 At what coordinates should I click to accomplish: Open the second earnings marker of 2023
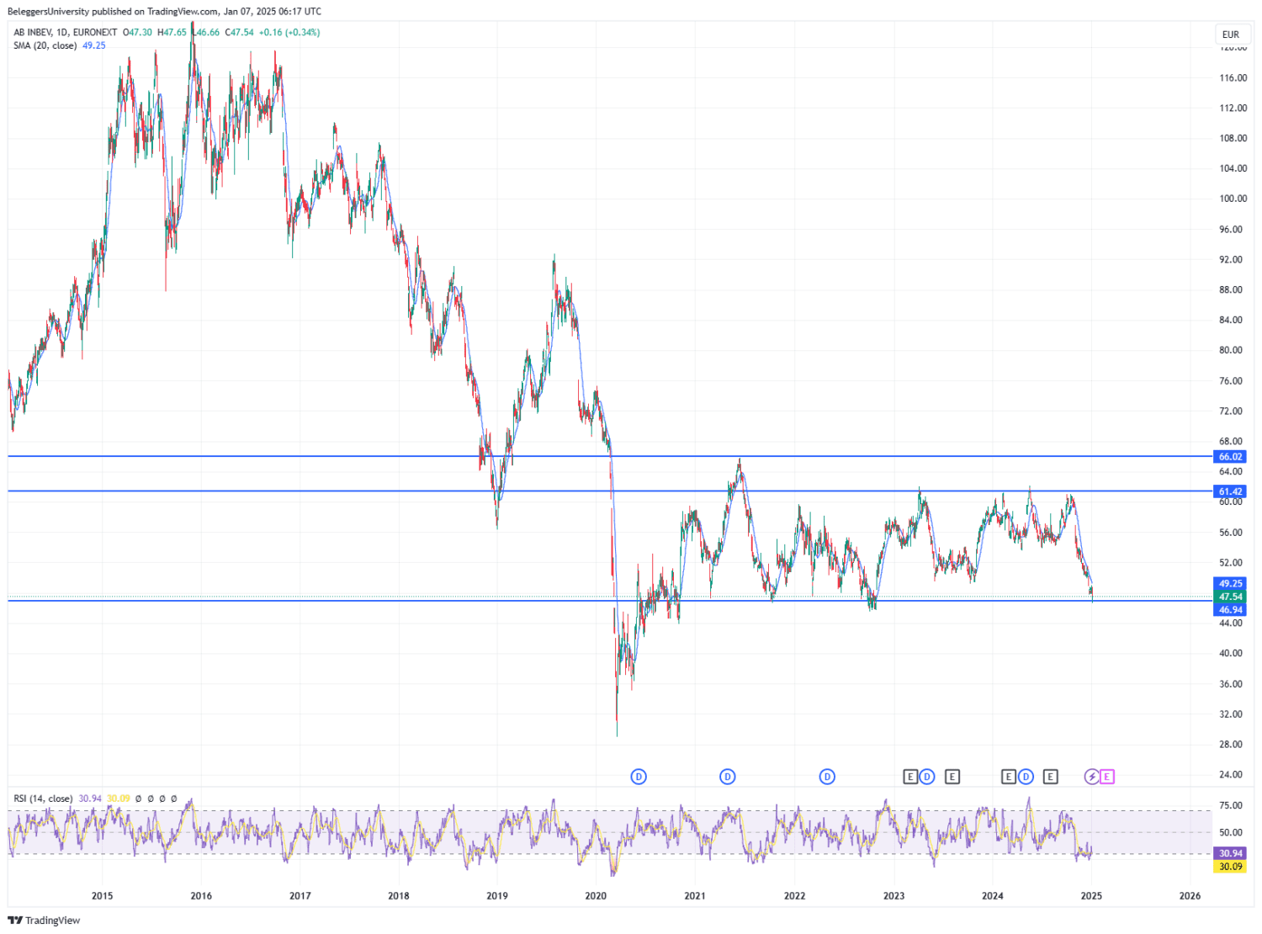pyautogui.click(x=952, y=777)
